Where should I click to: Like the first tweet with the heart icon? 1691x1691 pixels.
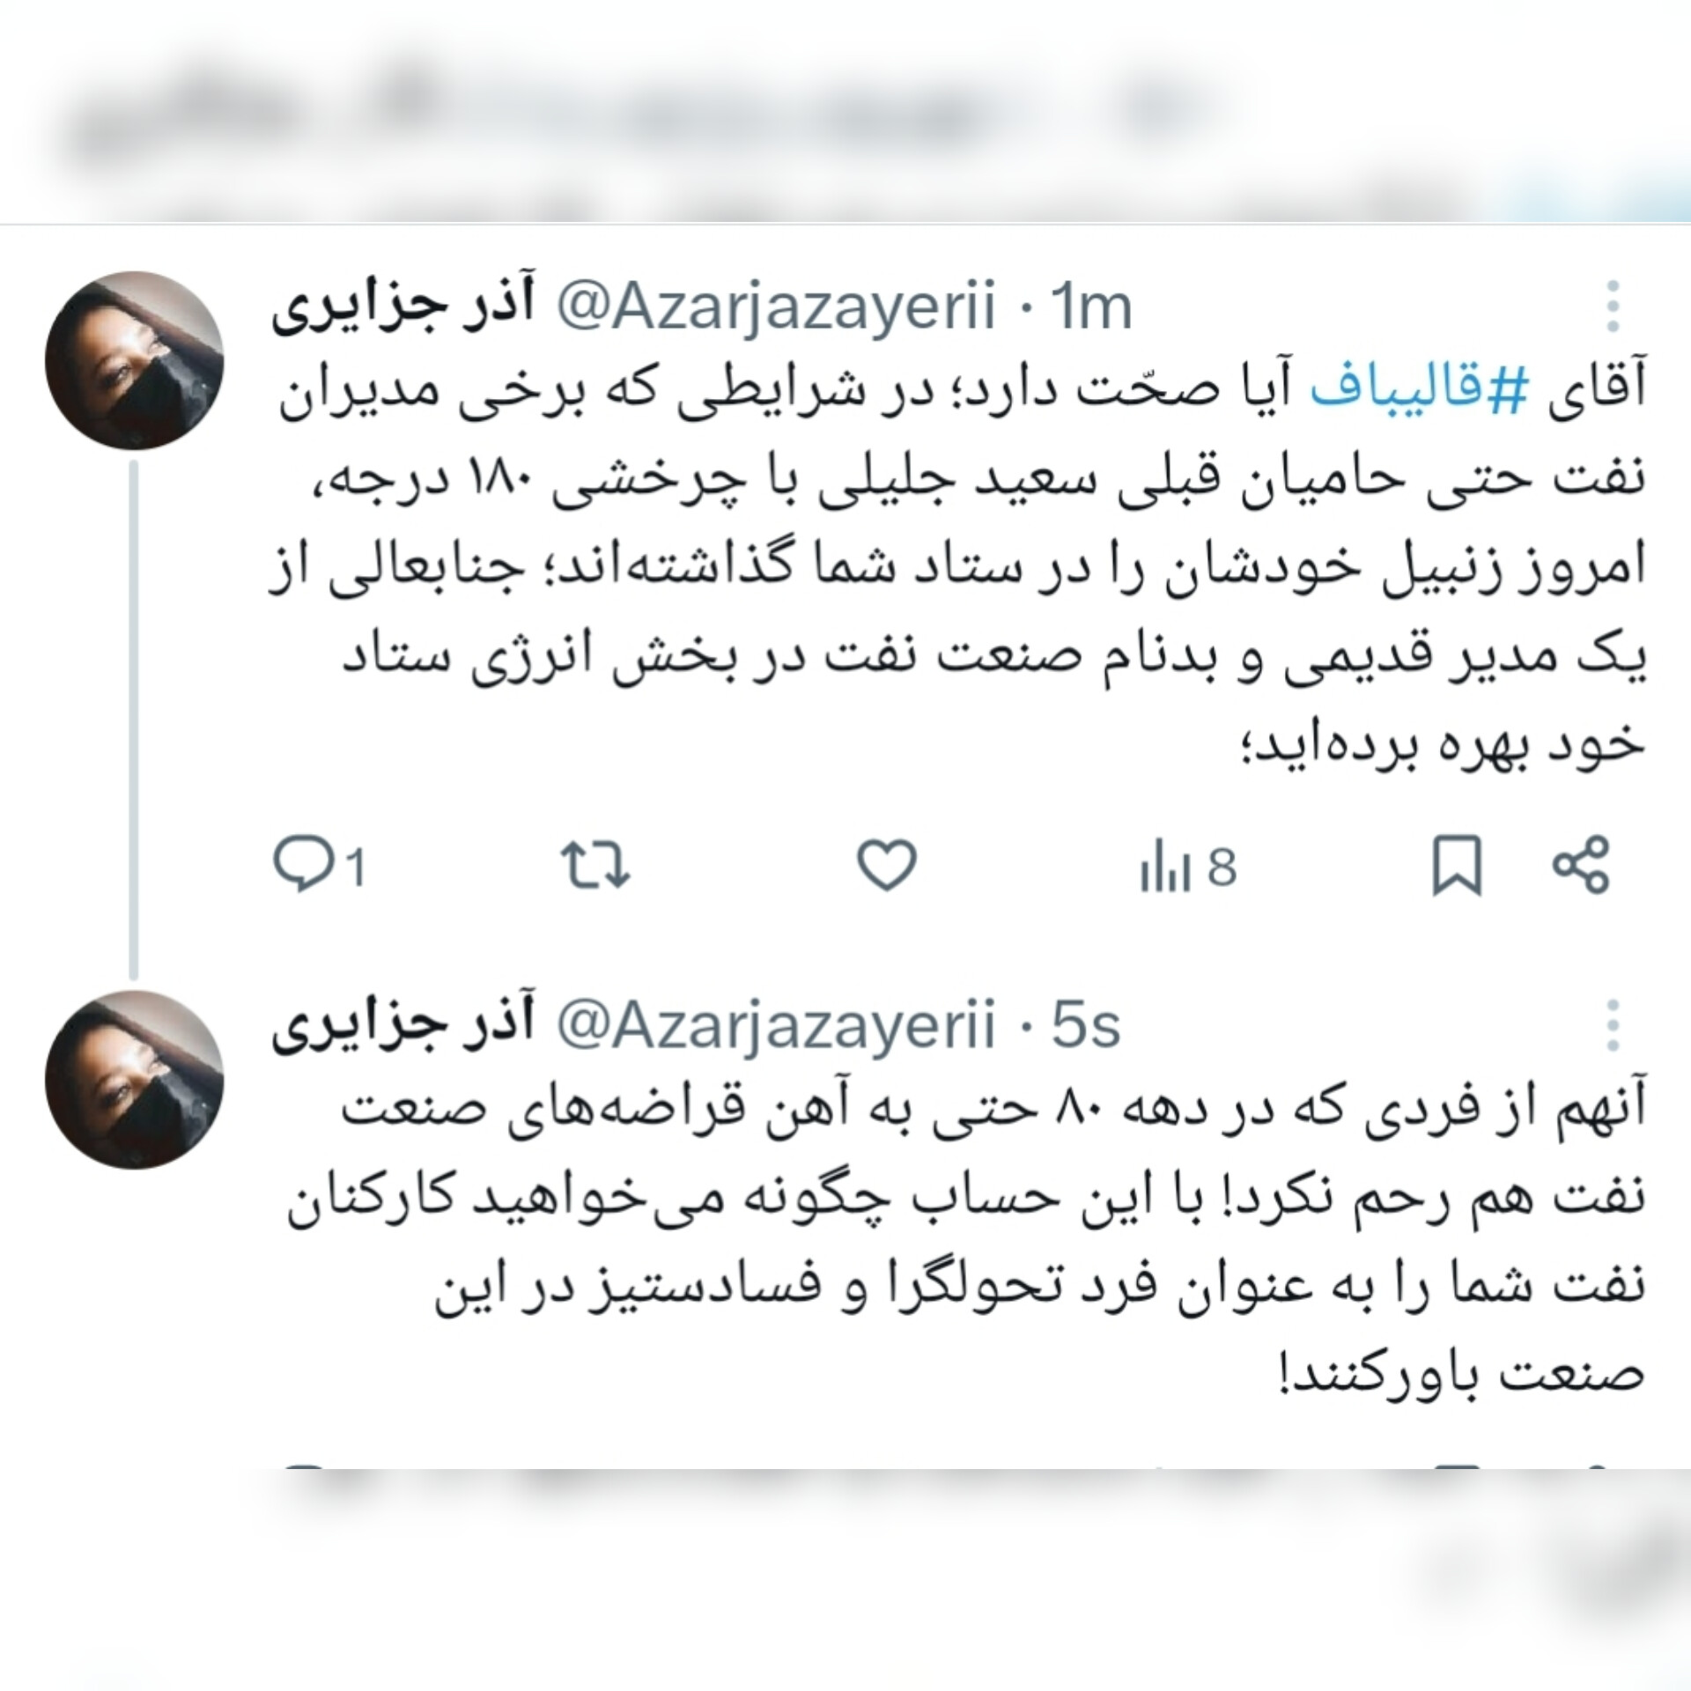coord(887,865)
